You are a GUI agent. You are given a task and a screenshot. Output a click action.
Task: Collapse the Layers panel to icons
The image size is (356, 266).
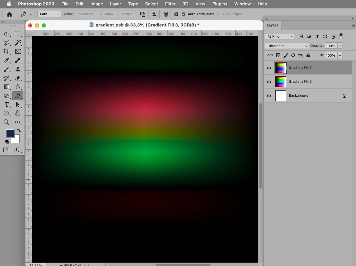353,19
